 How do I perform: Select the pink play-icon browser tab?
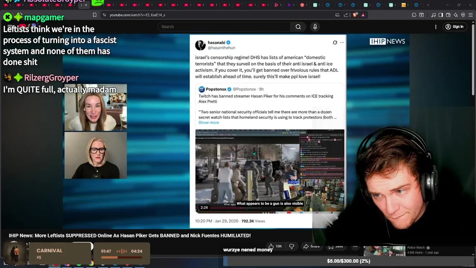[276, 5]
